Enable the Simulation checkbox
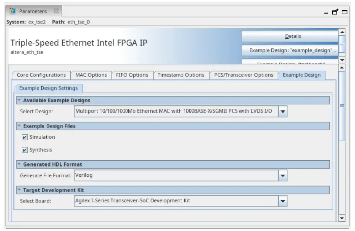Image resolution: width=355 pixels, height=231 pixels. coord(25,137)
